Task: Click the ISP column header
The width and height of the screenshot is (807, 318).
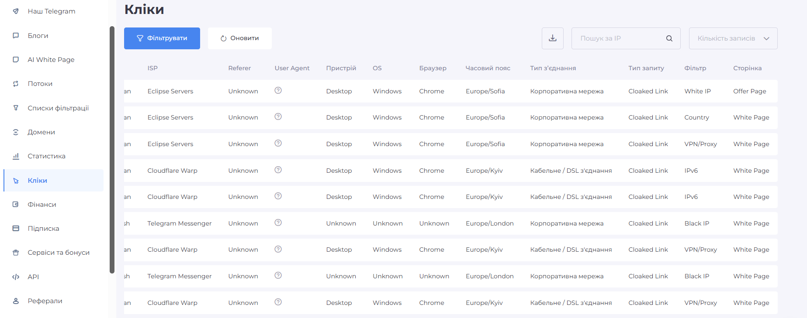Action: 152,68
